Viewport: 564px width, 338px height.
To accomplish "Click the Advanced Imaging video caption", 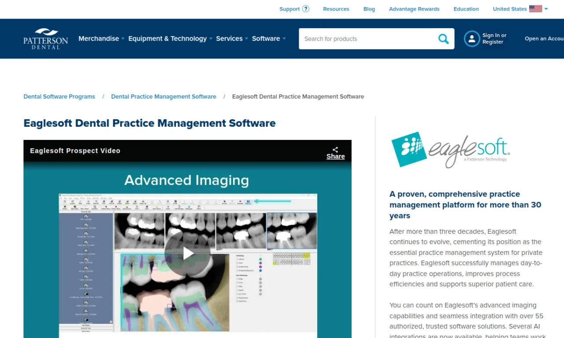I will (186, 180).
